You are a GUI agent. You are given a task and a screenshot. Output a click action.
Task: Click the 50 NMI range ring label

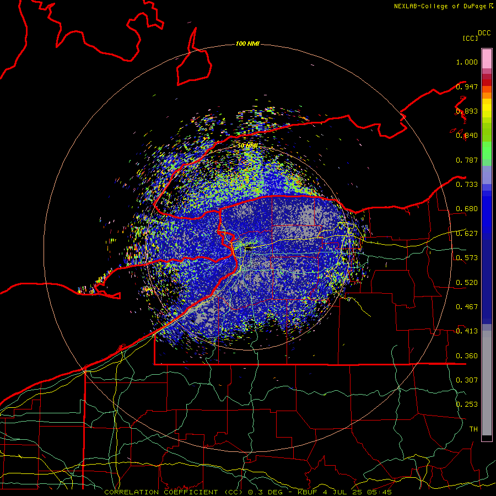(x=247, y=146)
